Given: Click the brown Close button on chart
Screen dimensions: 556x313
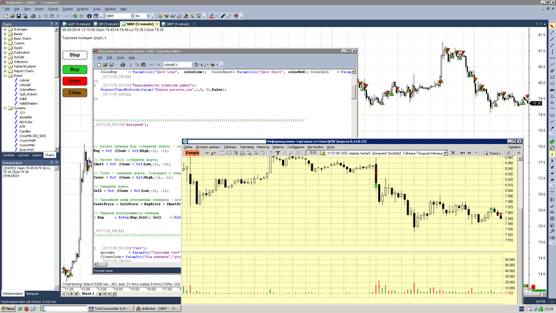Looking at the screenshot, I should 75,93.
